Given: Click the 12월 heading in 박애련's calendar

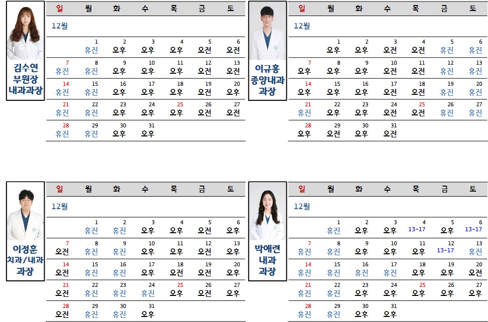Looking at the screenshot, I should pyautogui.click(x=302, y=206).
